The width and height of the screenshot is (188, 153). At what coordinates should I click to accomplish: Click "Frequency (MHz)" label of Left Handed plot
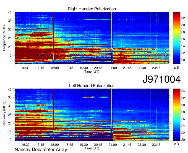click(x=4, y=115)
